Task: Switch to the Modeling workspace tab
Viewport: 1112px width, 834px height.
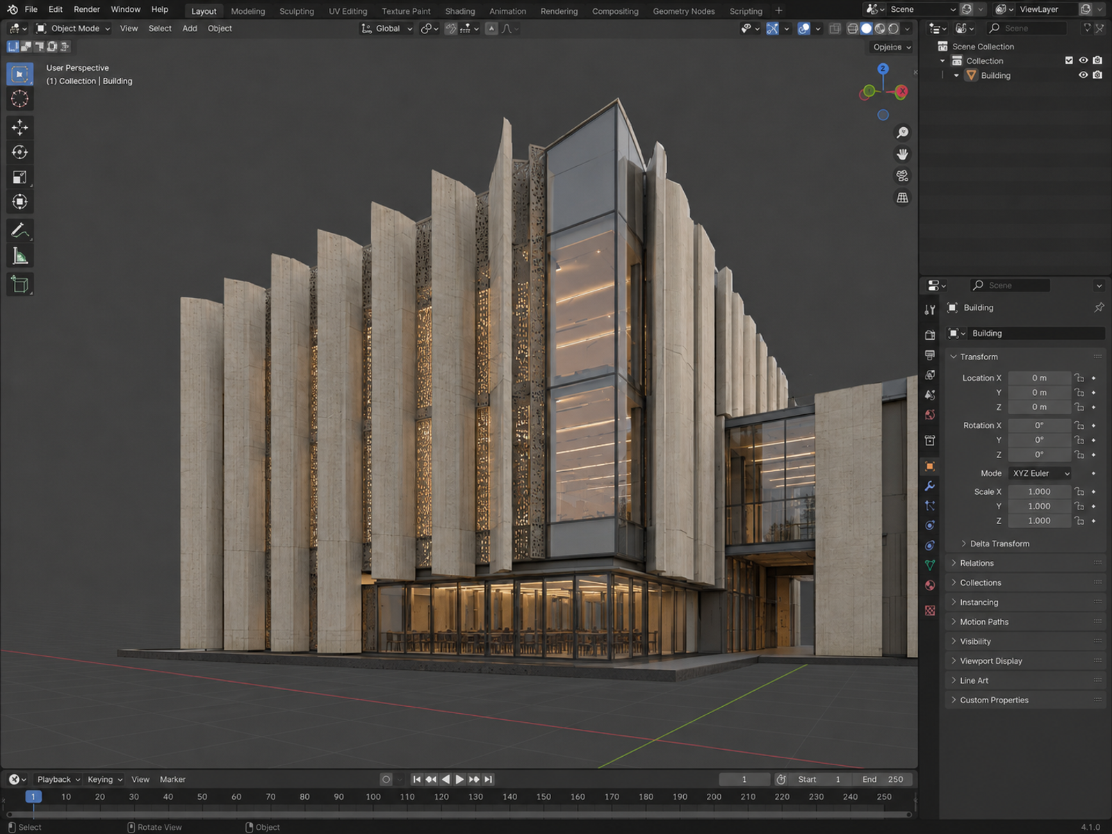Action: [x=248, y=11]
